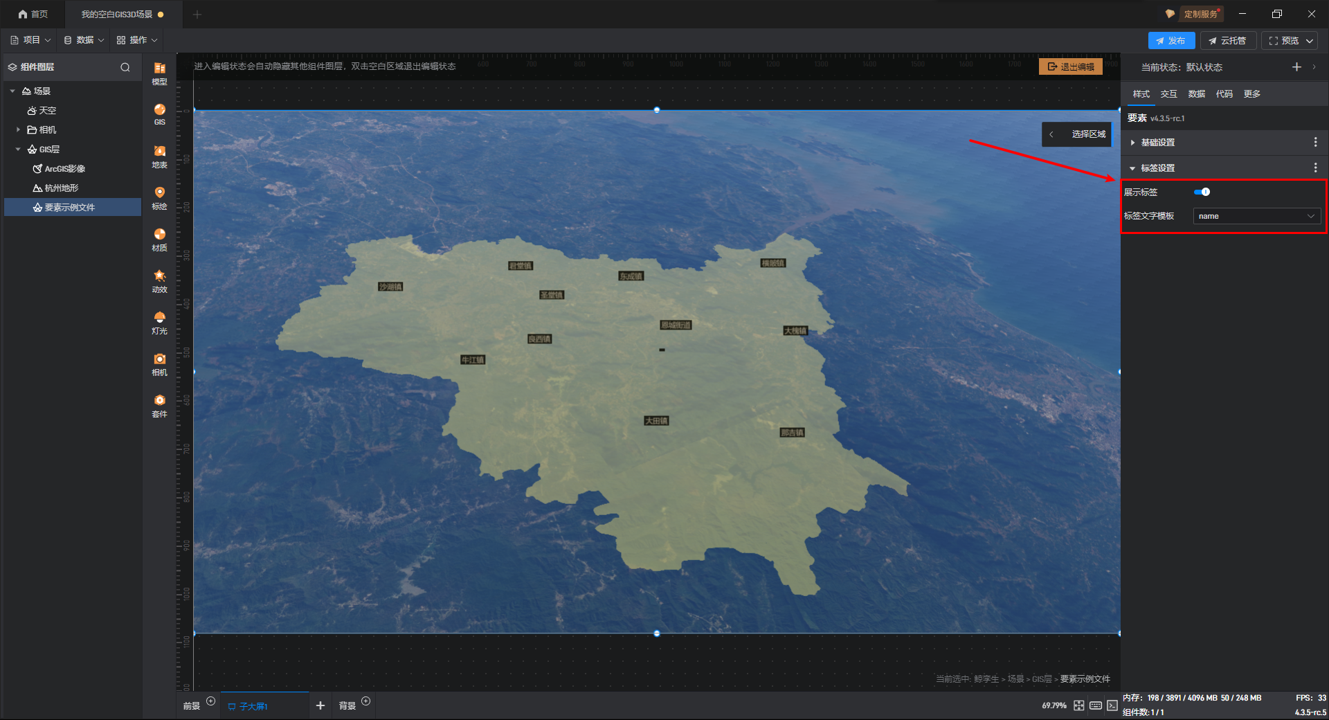Select the GIS component icon
1329x720 pixels.
click(x=159, y=114)
